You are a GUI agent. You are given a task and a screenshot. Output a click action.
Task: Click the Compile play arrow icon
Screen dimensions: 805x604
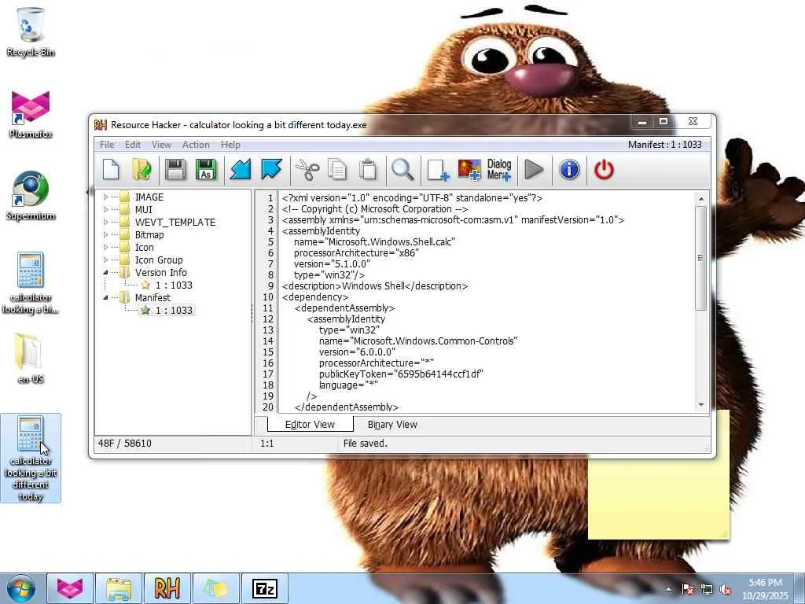[x=534, y=170]
